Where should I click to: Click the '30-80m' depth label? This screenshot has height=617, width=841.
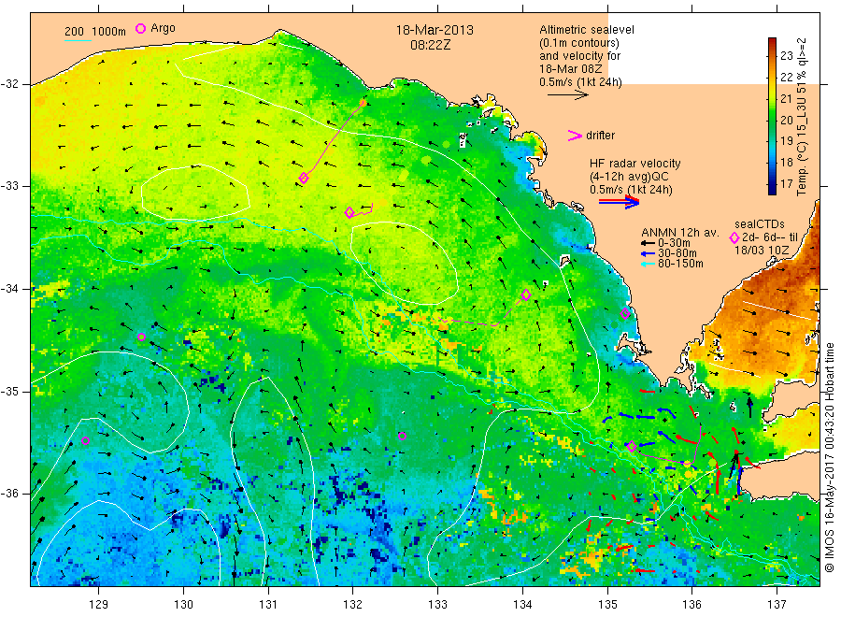pyautogui.click(x=677, y=253)
